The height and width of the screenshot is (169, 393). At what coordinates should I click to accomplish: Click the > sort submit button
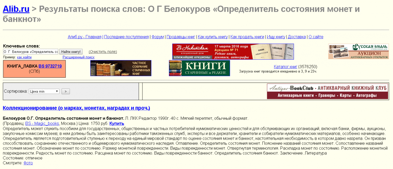(x=65, y=91)
